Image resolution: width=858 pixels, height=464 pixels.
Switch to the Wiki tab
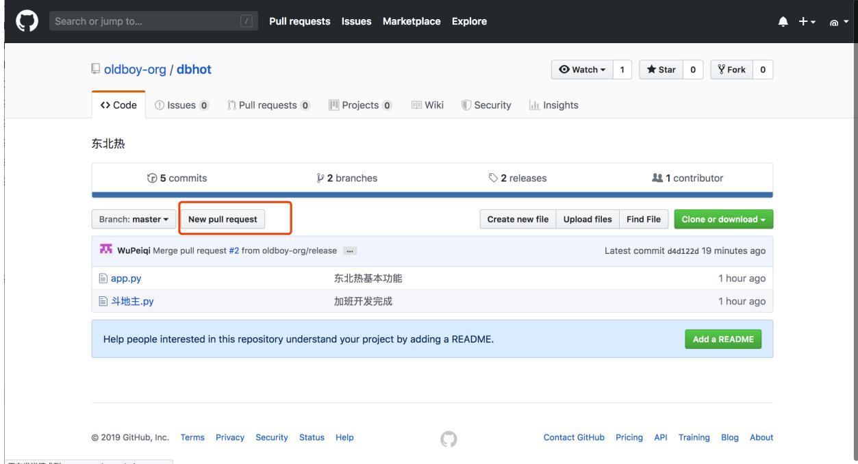click(427, 105)
